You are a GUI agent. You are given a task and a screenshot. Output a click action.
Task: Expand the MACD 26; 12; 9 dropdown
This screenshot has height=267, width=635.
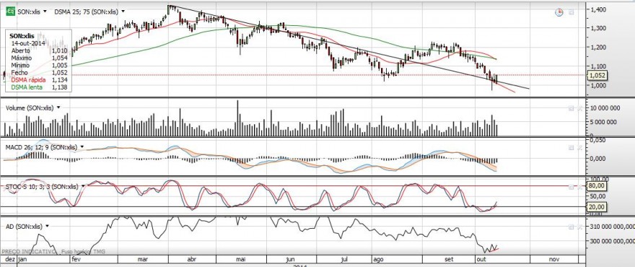(x=82, y=147)
